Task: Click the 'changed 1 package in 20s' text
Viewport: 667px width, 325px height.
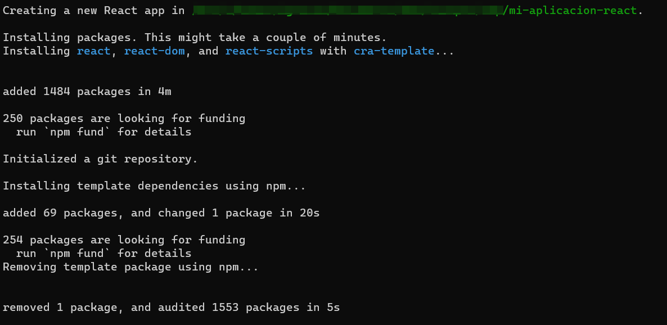Action: 238,213
